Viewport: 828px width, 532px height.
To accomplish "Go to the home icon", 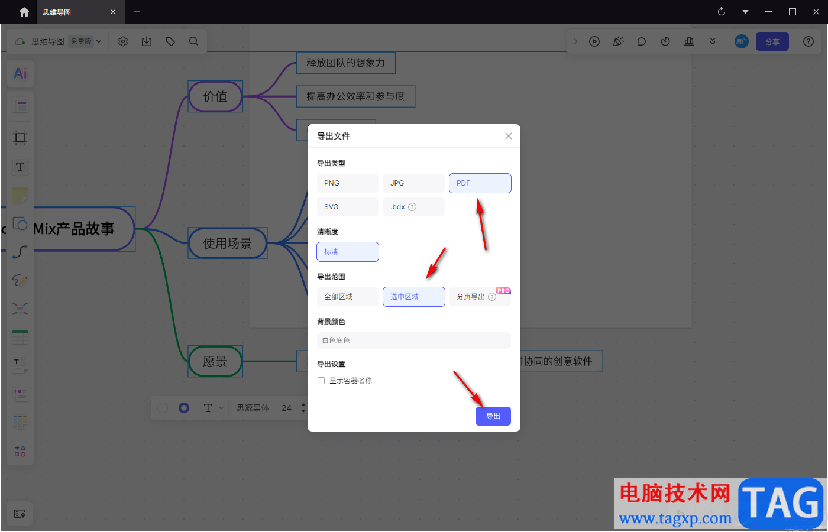I will (x=24, y=12).
